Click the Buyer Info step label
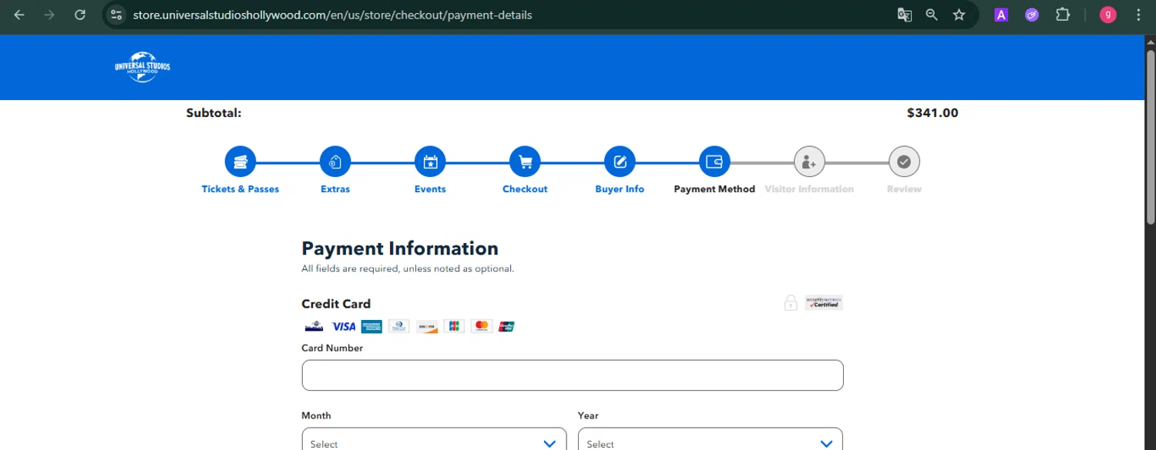Viewport: 1156px width, 450px height. (620, 189)
